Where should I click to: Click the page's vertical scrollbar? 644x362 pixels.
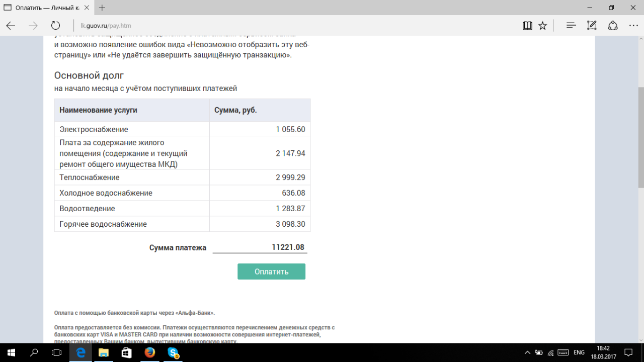639,136
